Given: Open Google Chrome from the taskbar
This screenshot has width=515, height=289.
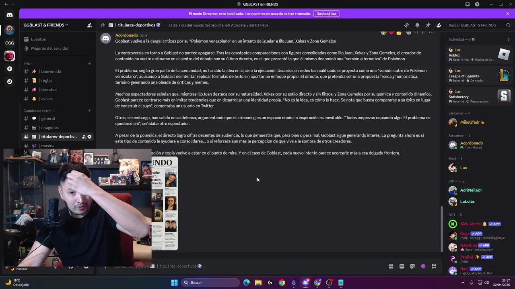Looking at the screenshot, I should (x=282, y=283).
